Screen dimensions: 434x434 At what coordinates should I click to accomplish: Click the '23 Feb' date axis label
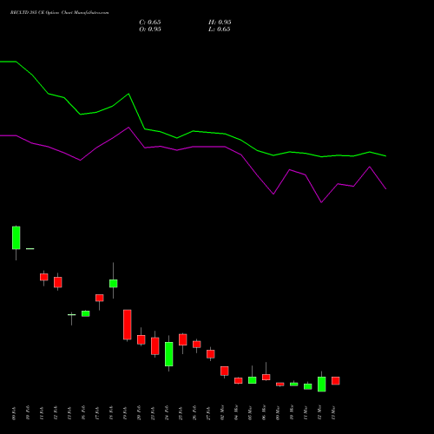click(x=153, y=413)
